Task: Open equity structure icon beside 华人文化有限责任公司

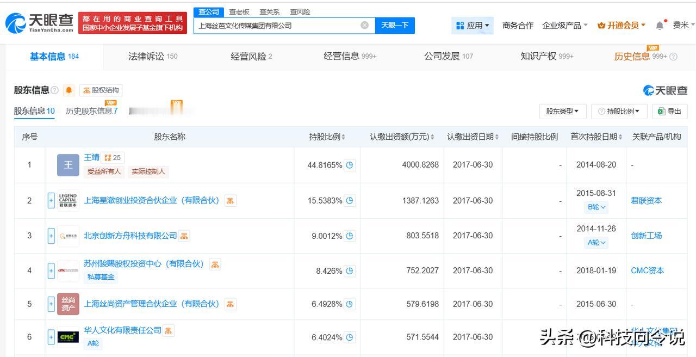Action: click(169, 330)
